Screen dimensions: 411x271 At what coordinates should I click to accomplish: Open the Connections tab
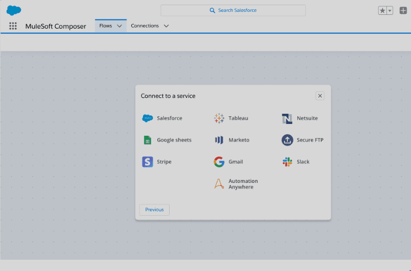click(x=145, y=26)
